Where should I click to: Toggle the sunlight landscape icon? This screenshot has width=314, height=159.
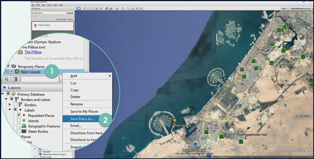pos(111,8)
